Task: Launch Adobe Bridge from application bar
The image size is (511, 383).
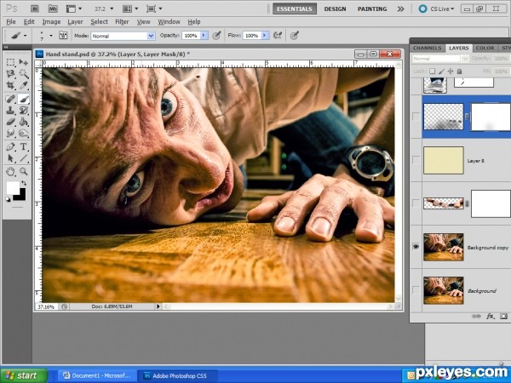Action: click(x=35, y=9)
